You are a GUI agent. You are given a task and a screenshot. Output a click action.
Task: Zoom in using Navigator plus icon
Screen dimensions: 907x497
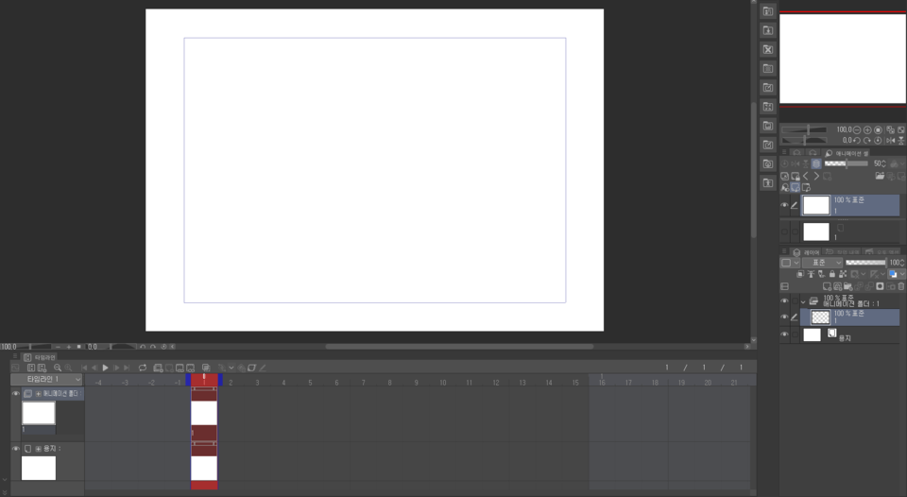[867, 129]
